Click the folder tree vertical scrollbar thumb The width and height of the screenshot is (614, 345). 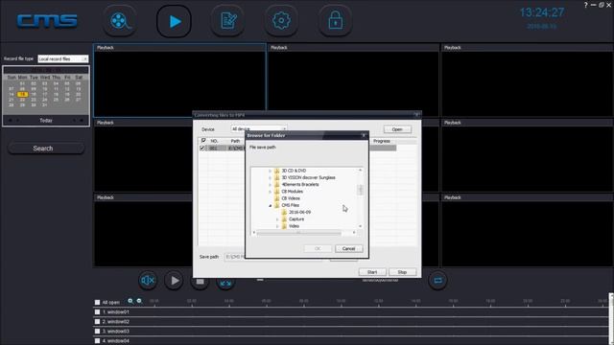[x=361, y=190]
